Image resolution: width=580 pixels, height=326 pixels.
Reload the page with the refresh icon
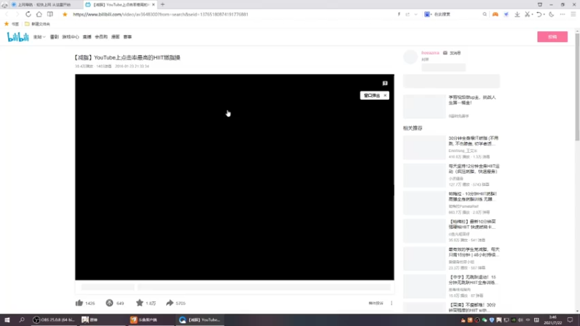[x=28, y=14]
